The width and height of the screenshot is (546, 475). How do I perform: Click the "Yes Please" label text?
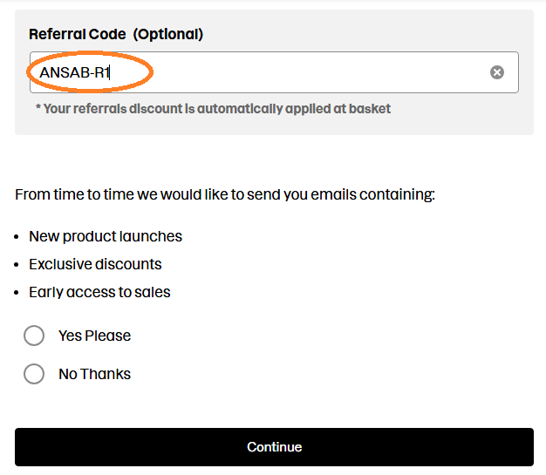(94, 336)
